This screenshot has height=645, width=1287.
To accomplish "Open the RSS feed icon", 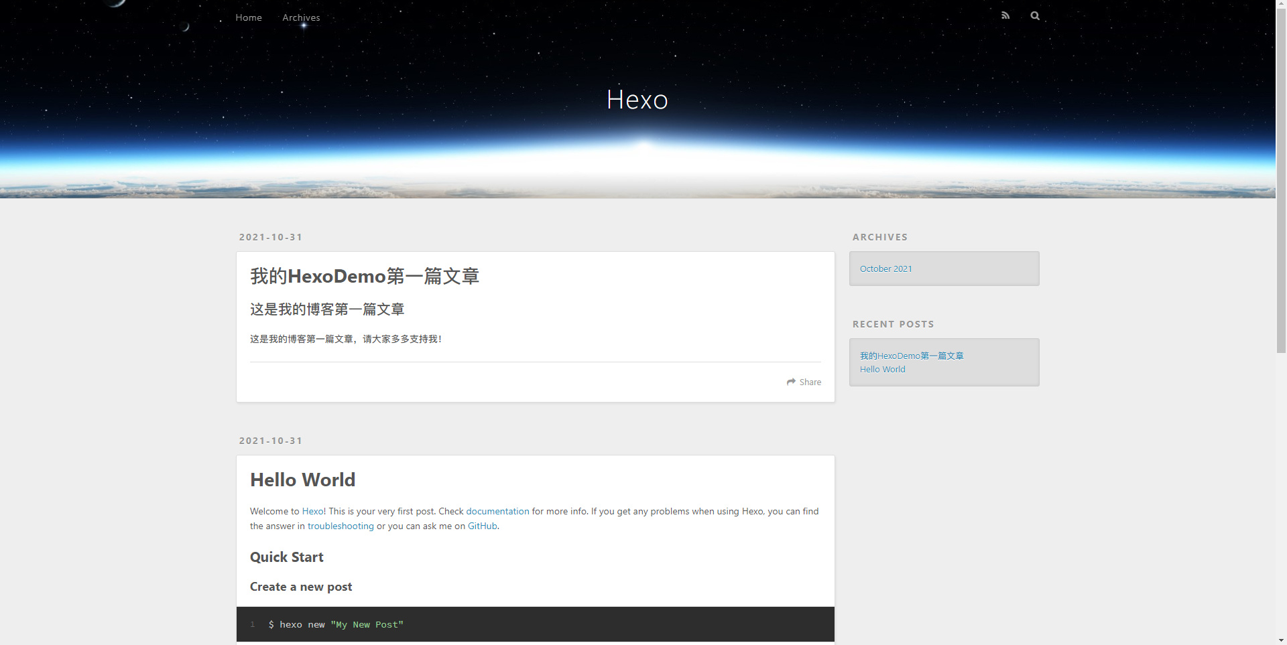I will tap(1005, 15).
